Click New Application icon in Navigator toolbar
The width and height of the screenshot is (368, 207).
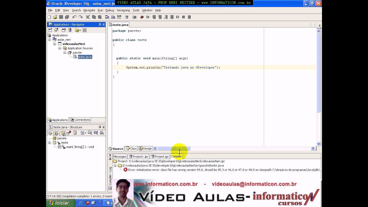(50, 30)
